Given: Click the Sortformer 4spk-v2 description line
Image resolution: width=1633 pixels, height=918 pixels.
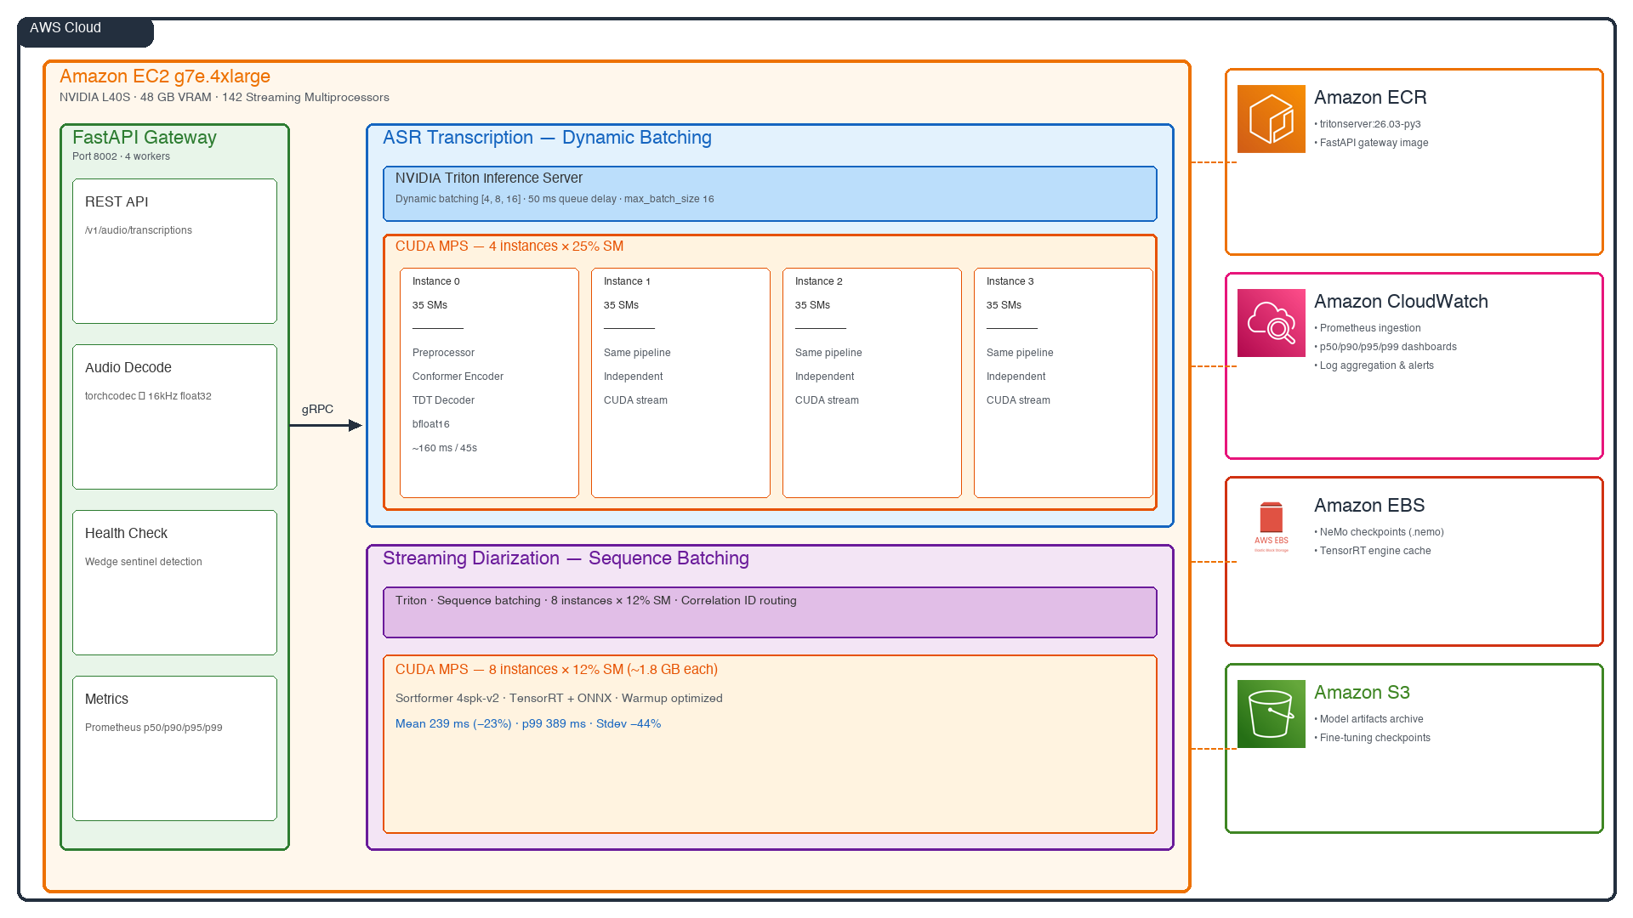Looking at the screenshot, I should [559, 698].
